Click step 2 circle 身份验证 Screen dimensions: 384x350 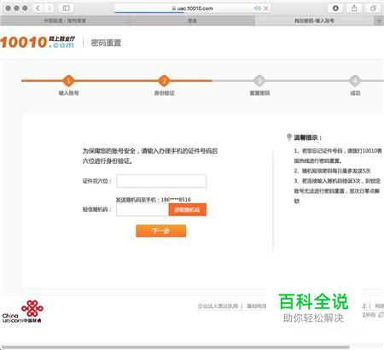pyautogui.click(x=164, y=81)
